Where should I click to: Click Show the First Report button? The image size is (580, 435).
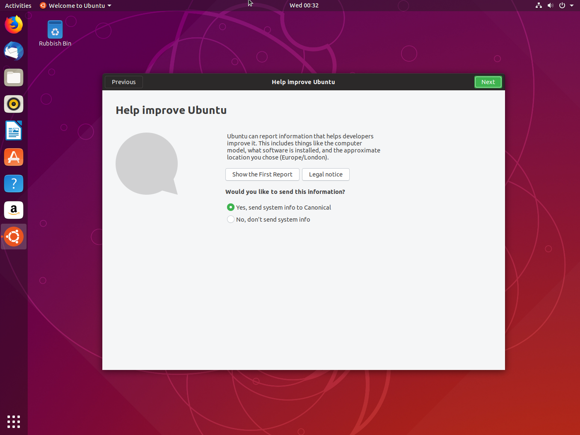click(262, 174)
